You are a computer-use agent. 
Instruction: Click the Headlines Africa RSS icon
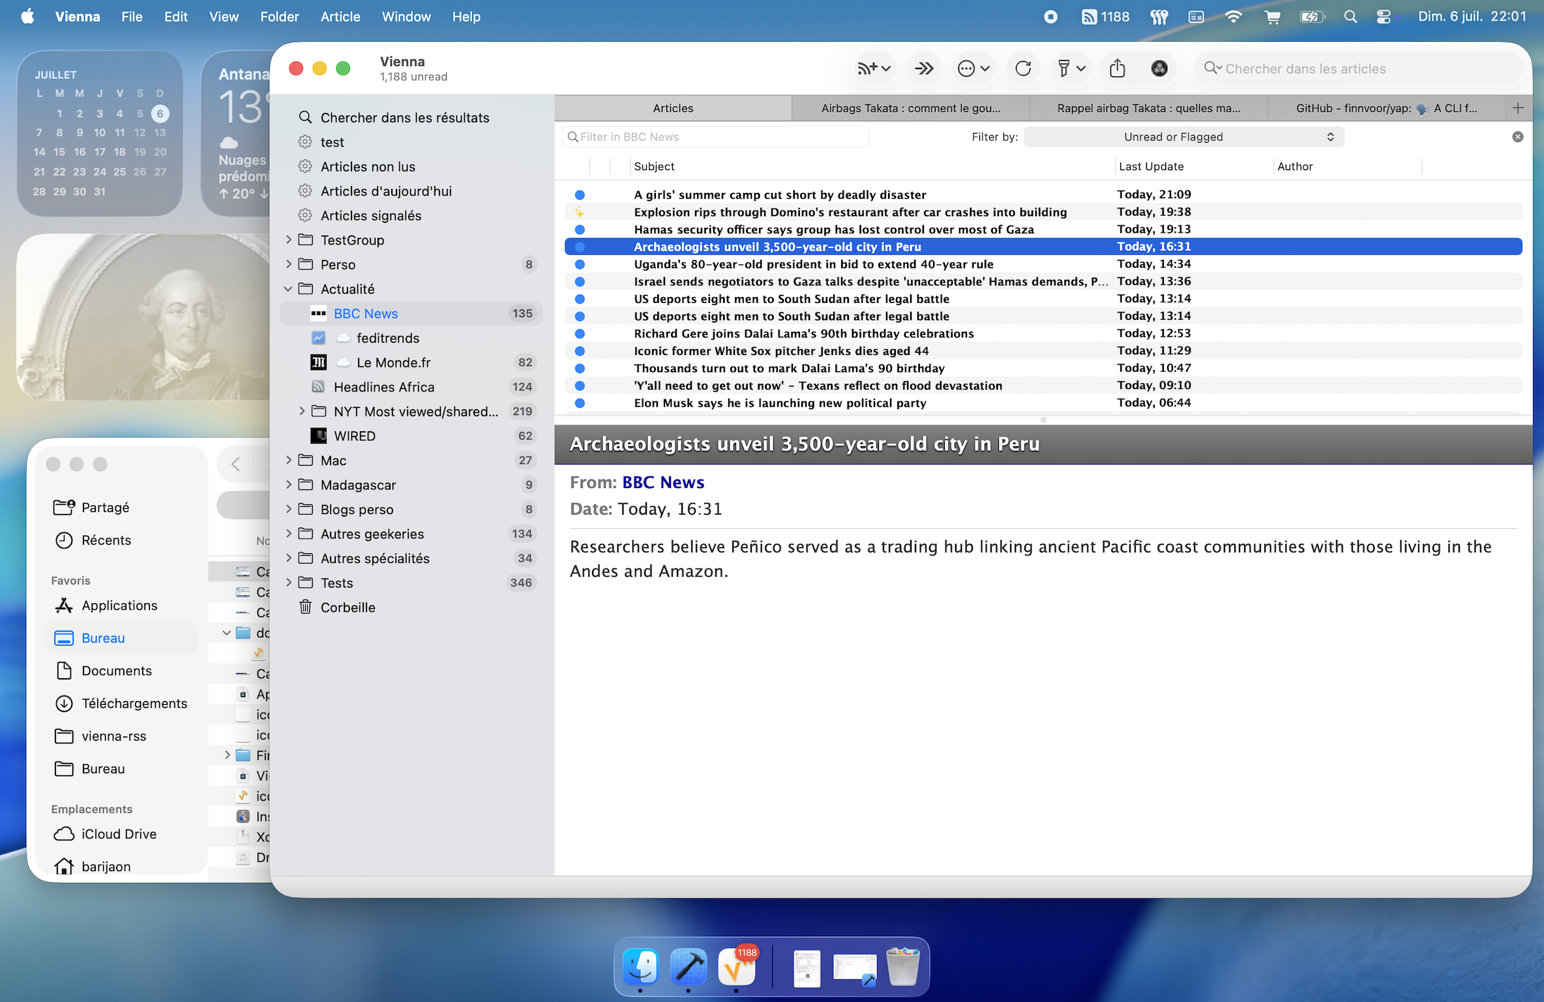tap(318, 387)
